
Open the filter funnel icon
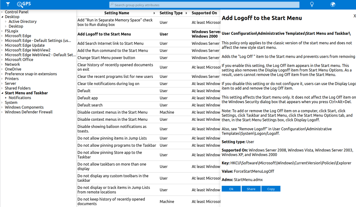[8, 4]
